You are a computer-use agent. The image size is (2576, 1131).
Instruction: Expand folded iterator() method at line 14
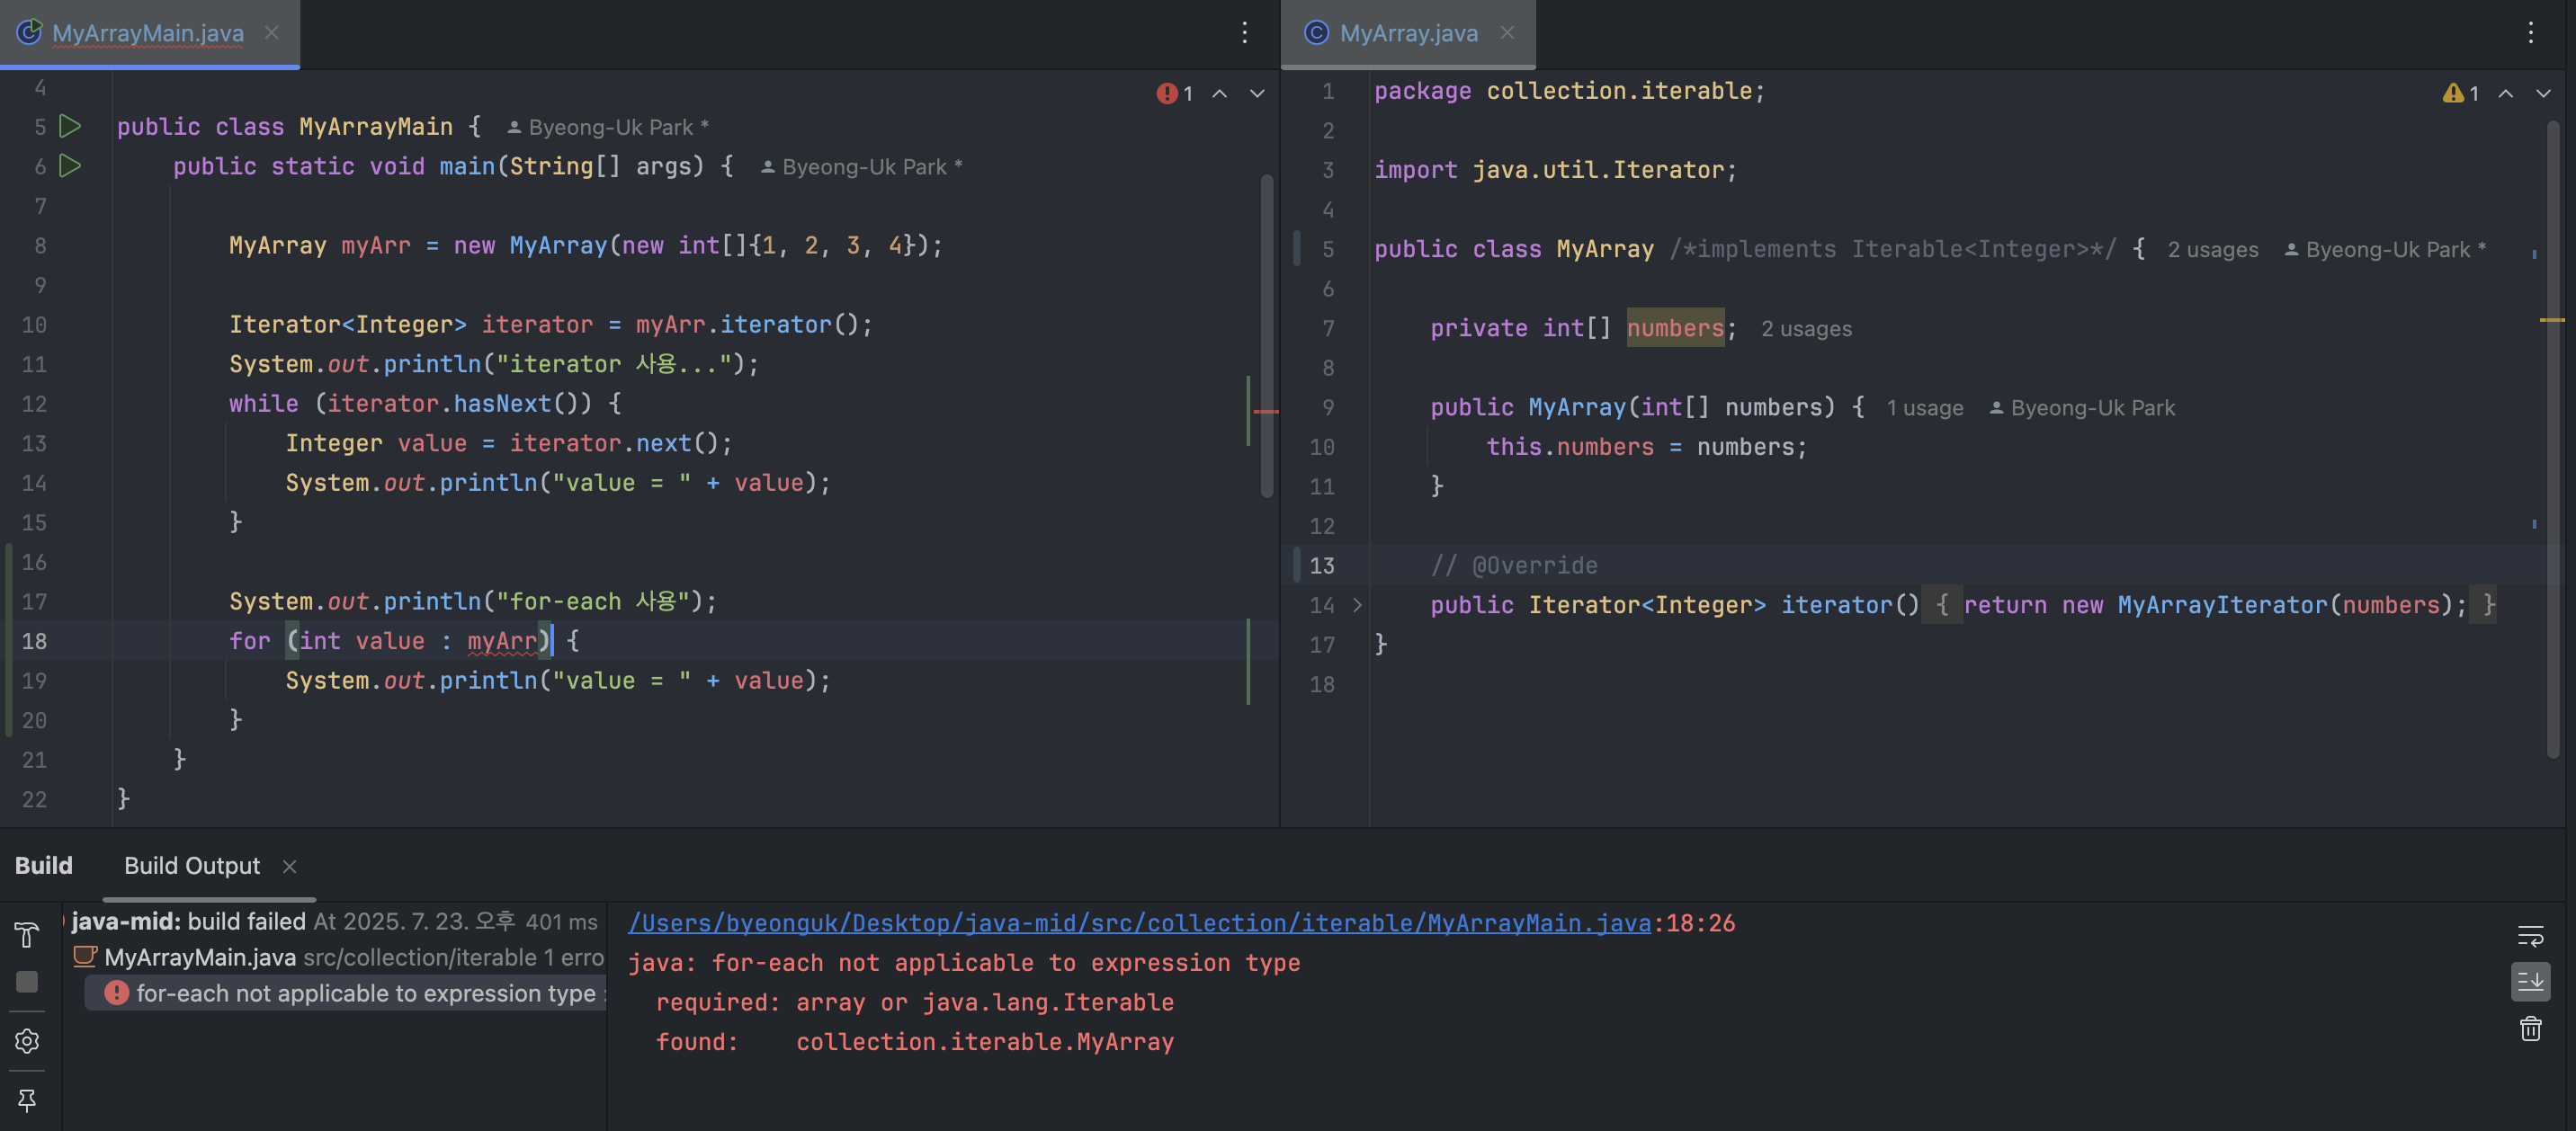coord(1357,605)
